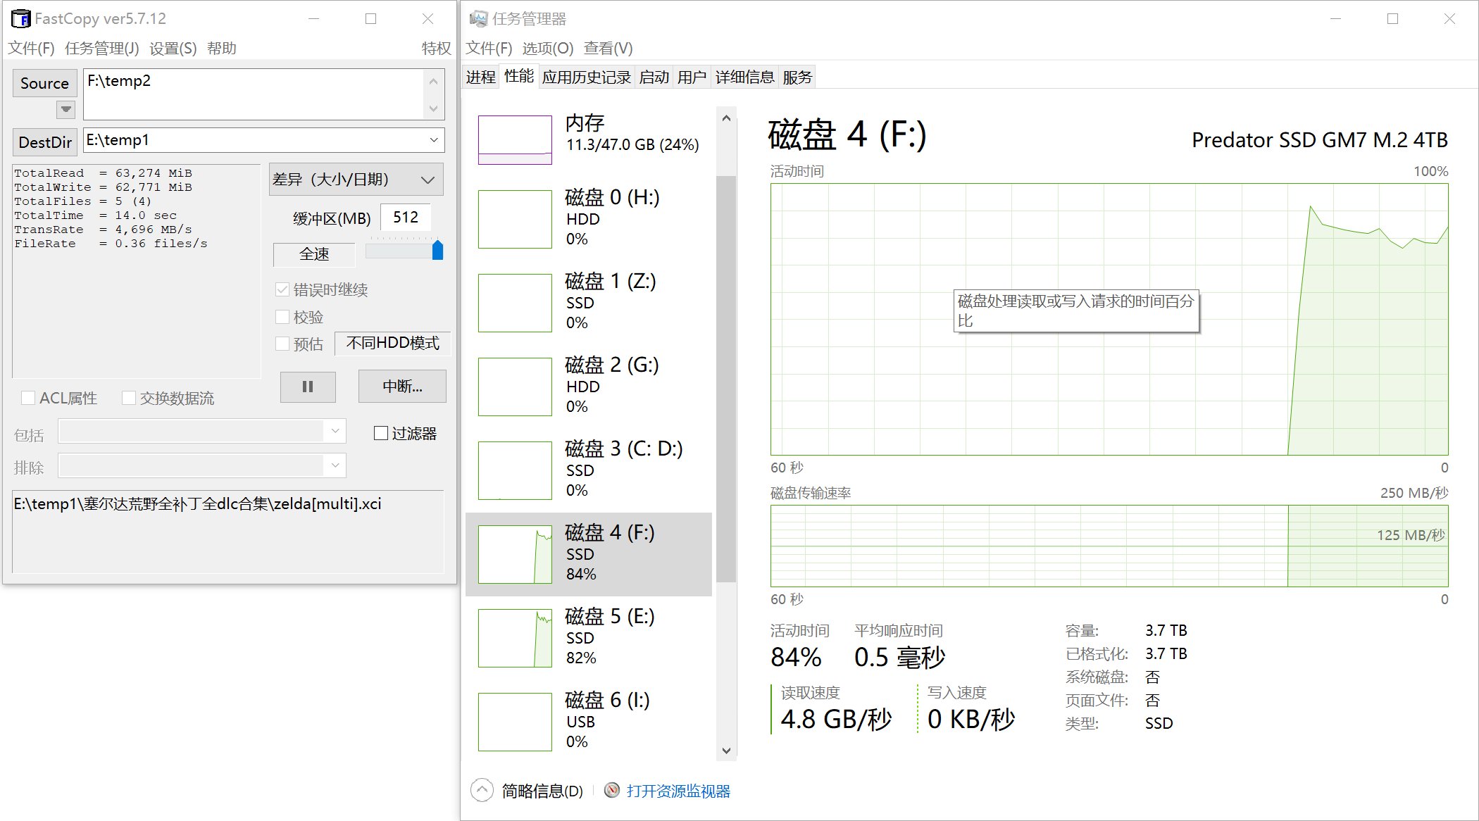Open Task Manager 文件(F) menu
This screenshot has height=821, width=1479.
[x=489, y=49]
